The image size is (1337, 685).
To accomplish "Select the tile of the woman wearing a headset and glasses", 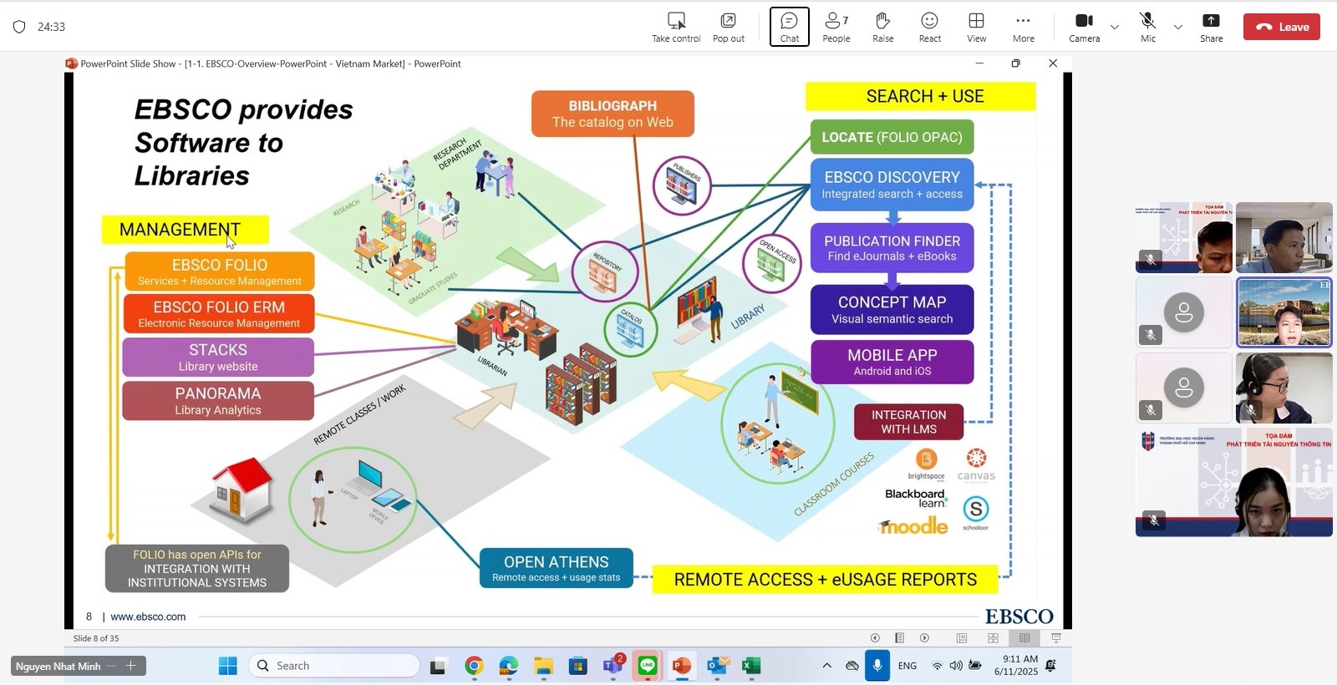I will (x=1284, y=388).
